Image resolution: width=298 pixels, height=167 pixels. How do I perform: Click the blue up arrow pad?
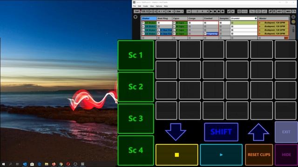258,132
